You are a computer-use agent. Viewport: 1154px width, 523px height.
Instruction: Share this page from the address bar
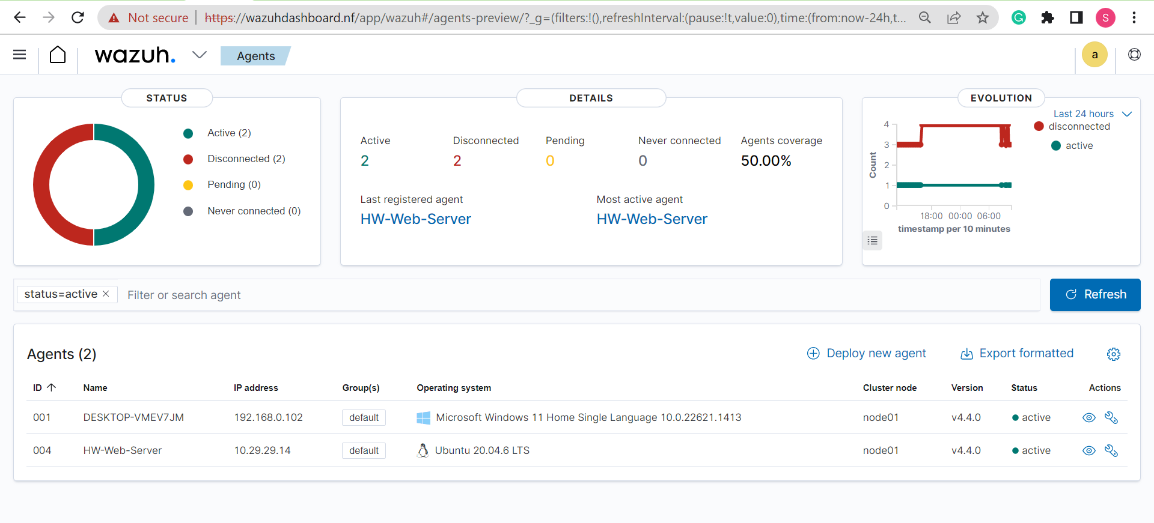pos(954,17)
